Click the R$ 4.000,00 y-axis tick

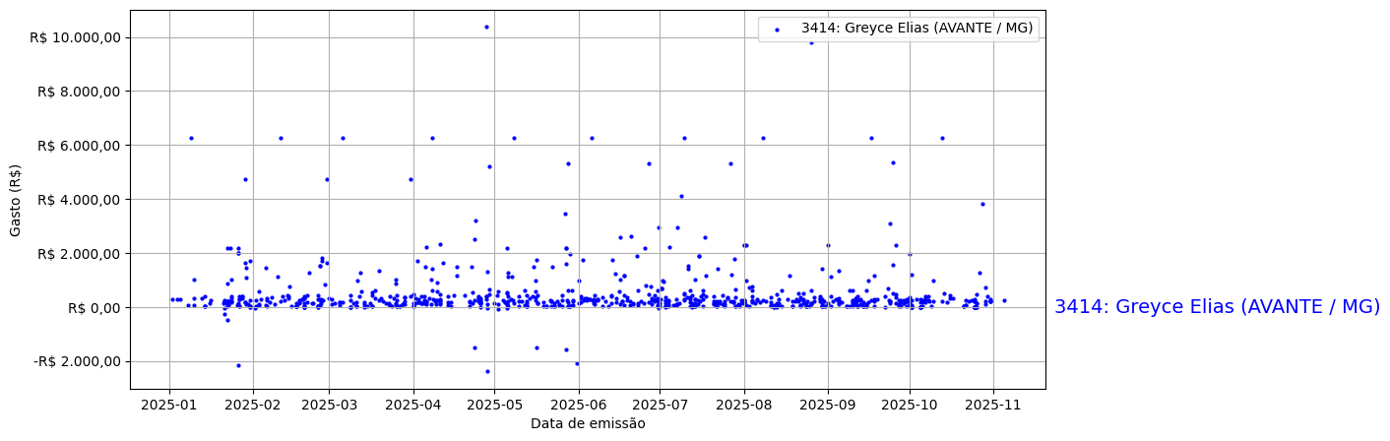click(x=79, y=200)
